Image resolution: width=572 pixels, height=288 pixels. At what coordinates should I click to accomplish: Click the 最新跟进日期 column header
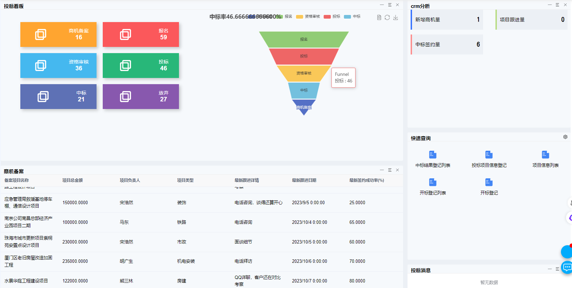point(304,180)
